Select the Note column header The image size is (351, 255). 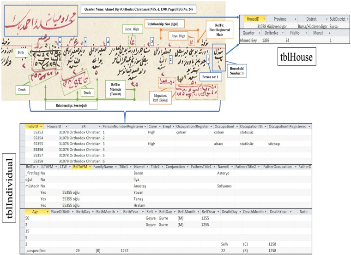tap(303, 212)
